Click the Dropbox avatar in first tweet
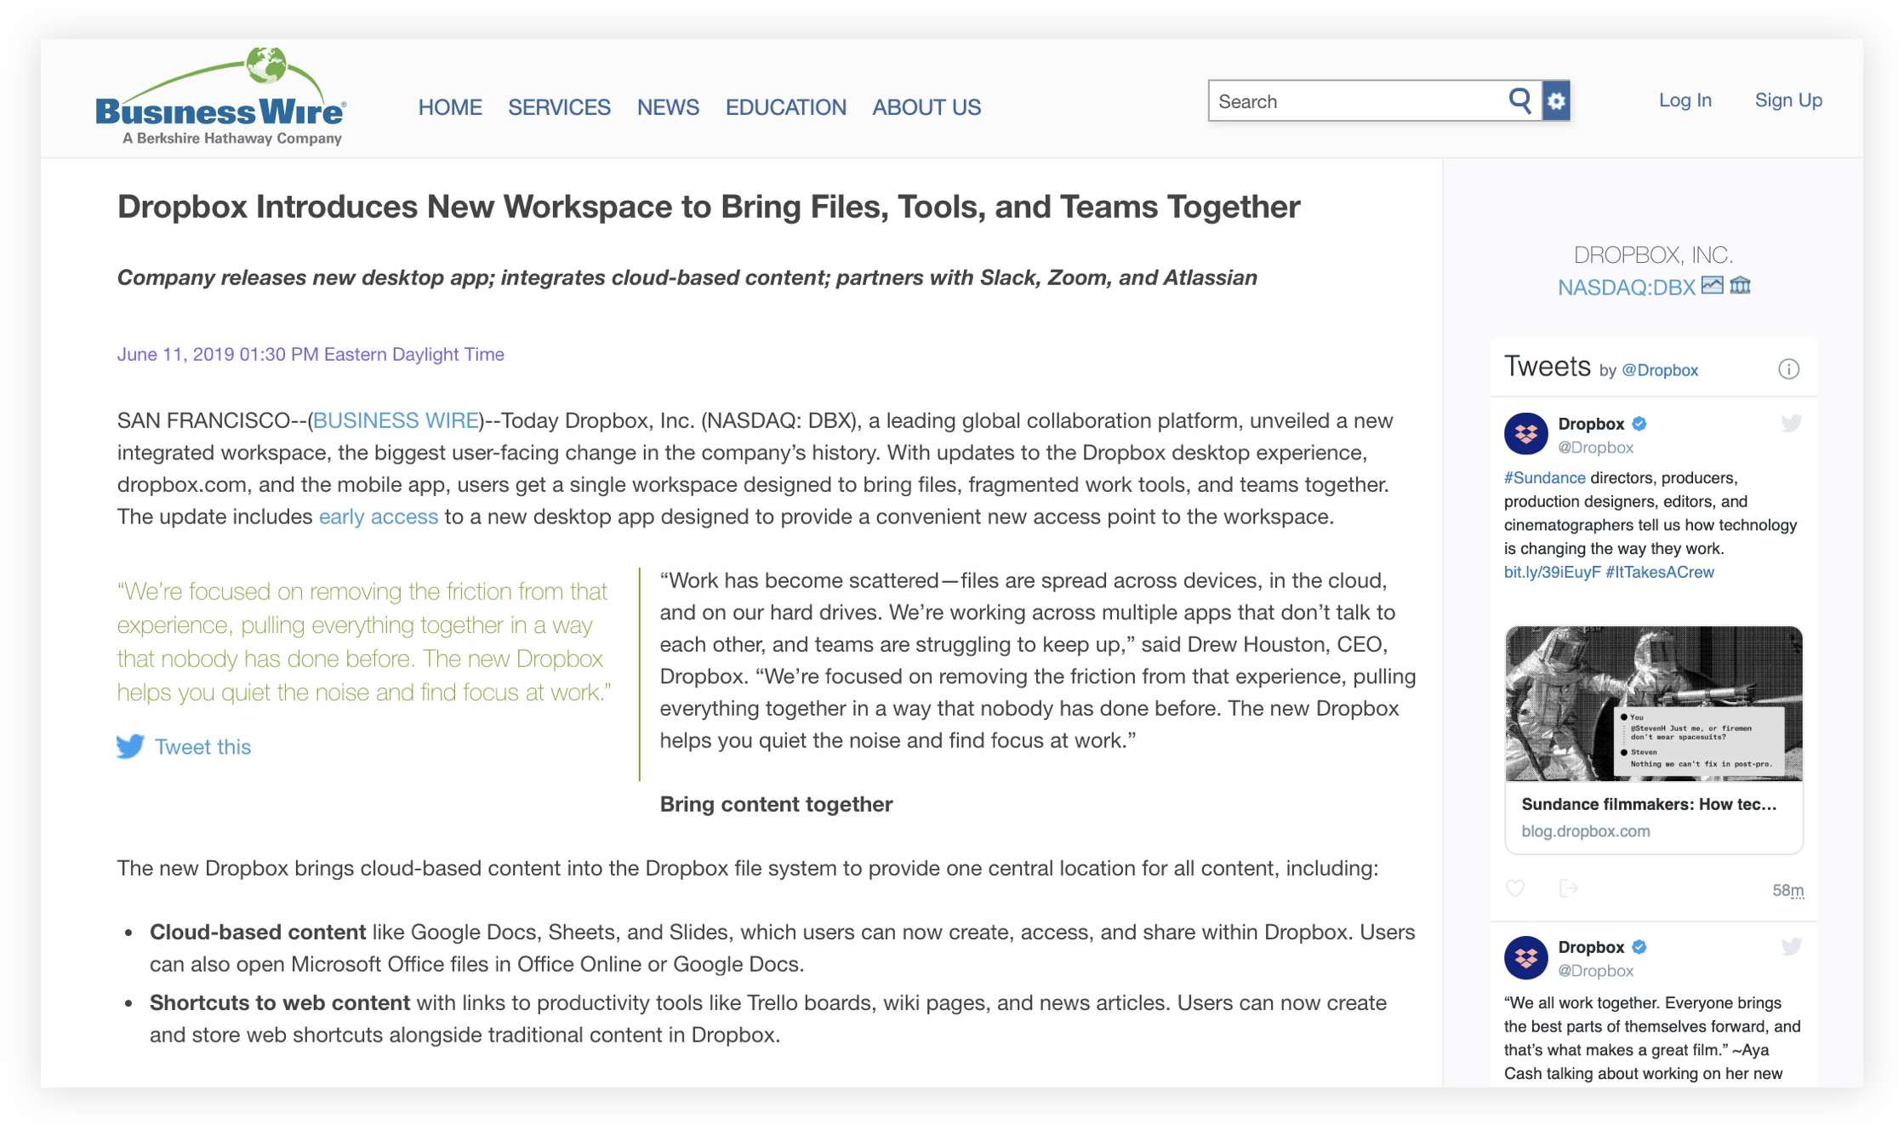 [x=1525, y=434]
